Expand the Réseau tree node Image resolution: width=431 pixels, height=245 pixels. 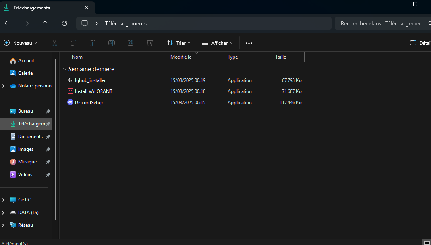pyautogui.click(x=3, y=225)
